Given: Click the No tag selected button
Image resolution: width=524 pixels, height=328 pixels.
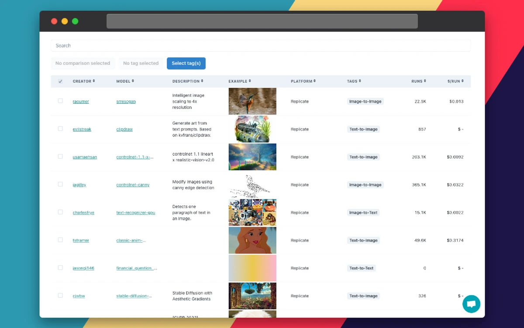Looking at the screenshot, I should pos(141,63).
